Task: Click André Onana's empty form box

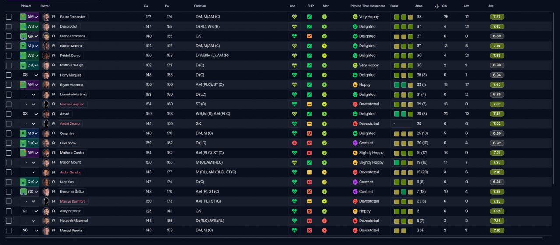Action: pos(402,123)
